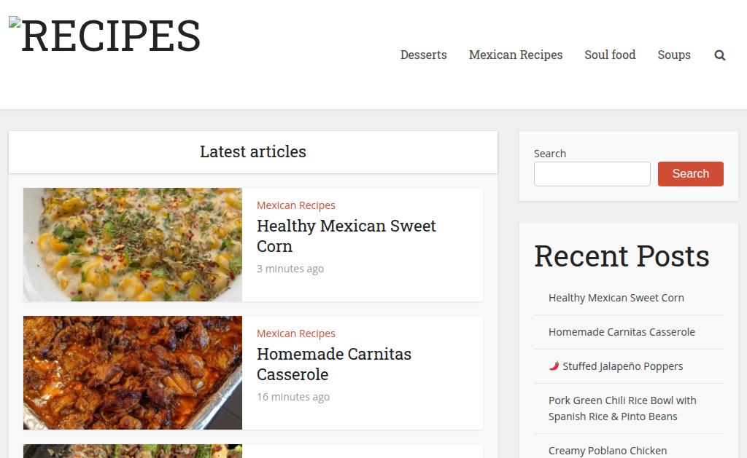Click the Latest articles heading

click(x=252, y=151)
